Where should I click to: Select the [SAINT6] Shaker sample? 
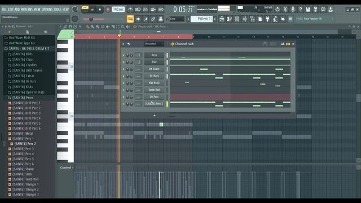[x=20, y=169]
